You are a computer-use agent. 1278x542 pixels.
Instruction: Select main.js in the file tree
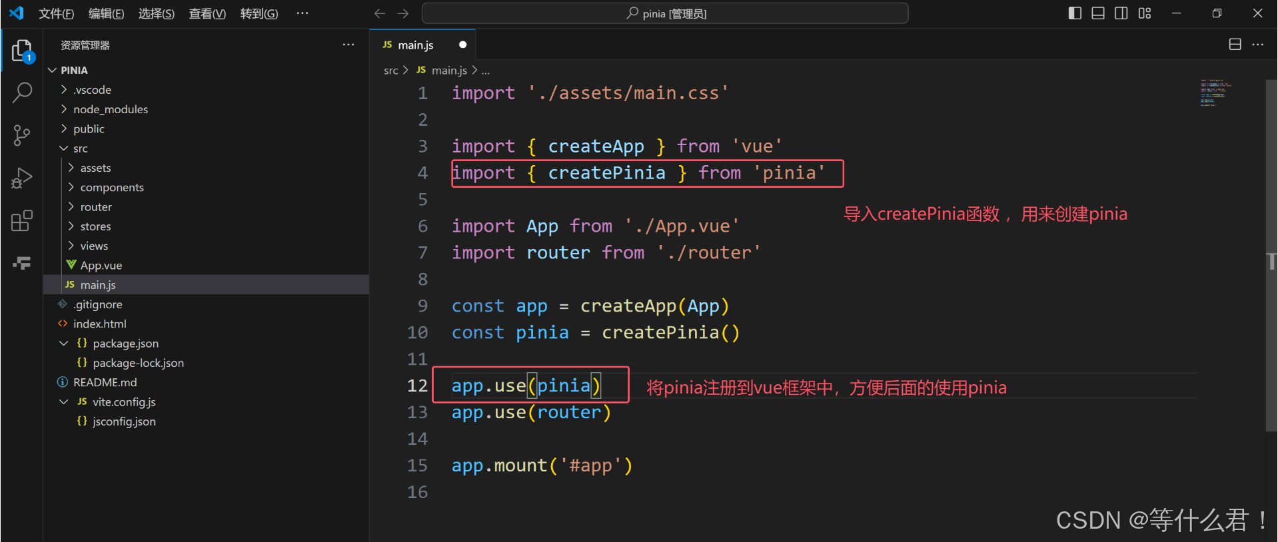[206, 284]
